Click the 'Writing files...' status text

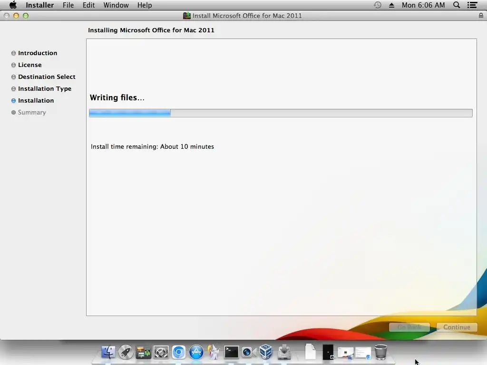(117, 97)
